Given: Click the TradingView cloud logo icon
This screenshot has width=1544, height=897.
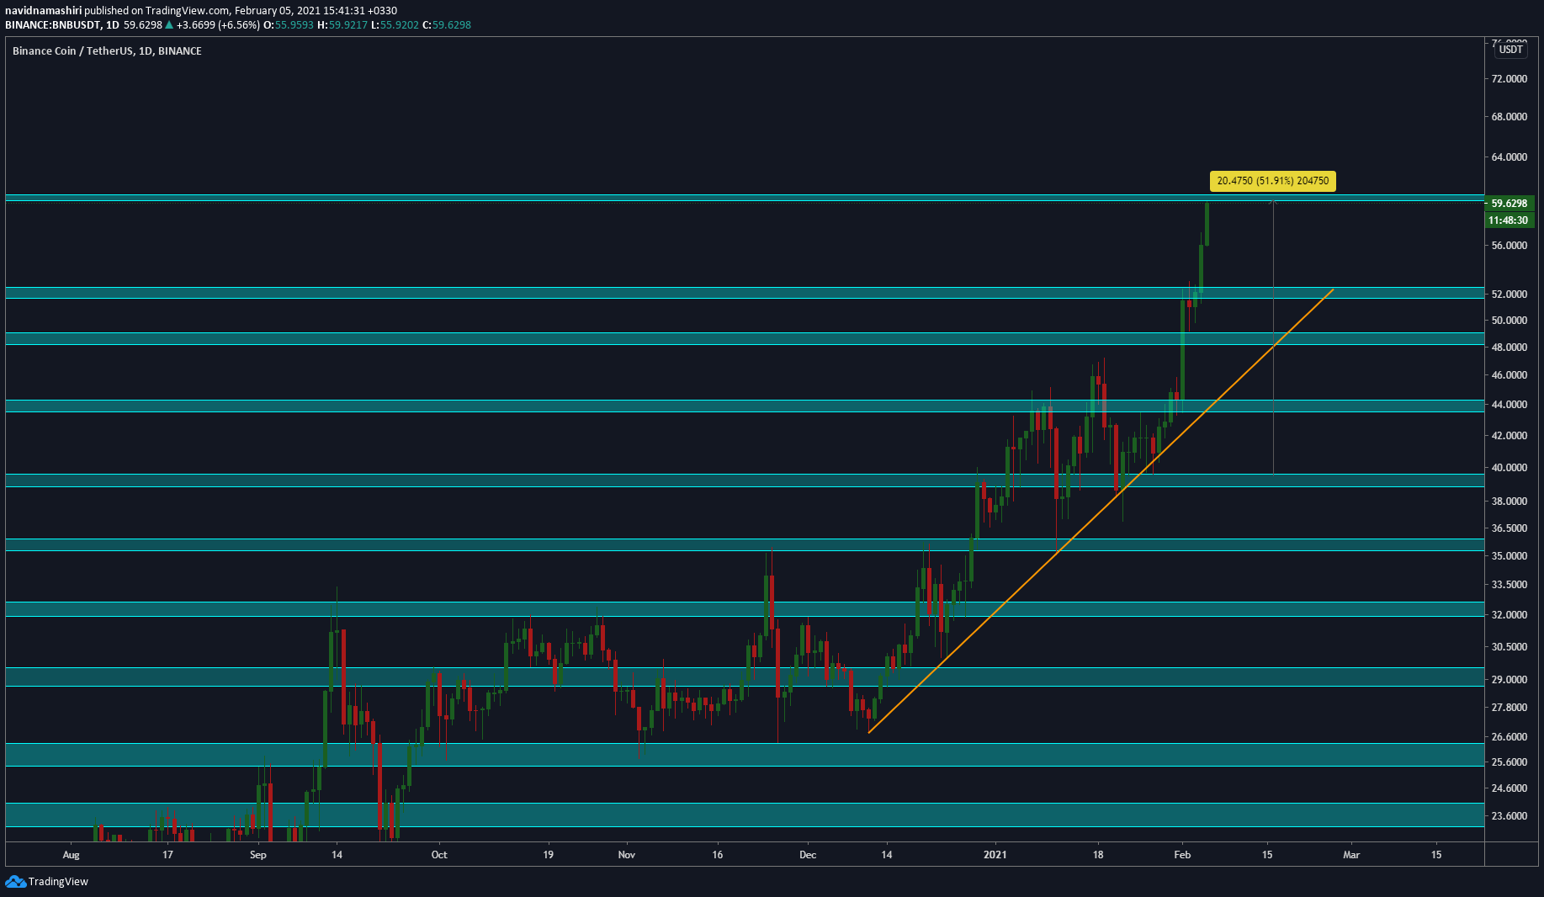Looking at the screenshot, I should pyautogui.click(x=15, y=881).
